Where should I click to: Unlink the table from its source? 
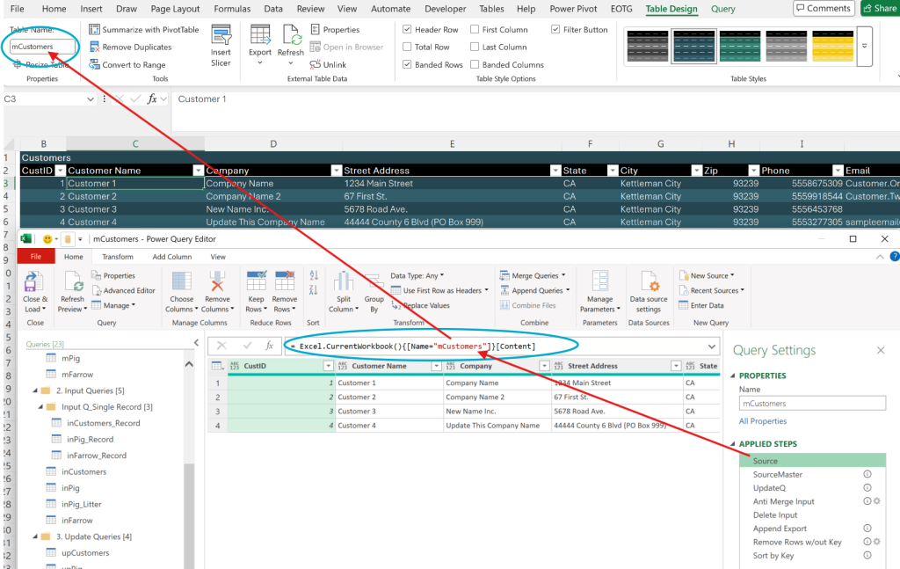click(x=328, y=65)
